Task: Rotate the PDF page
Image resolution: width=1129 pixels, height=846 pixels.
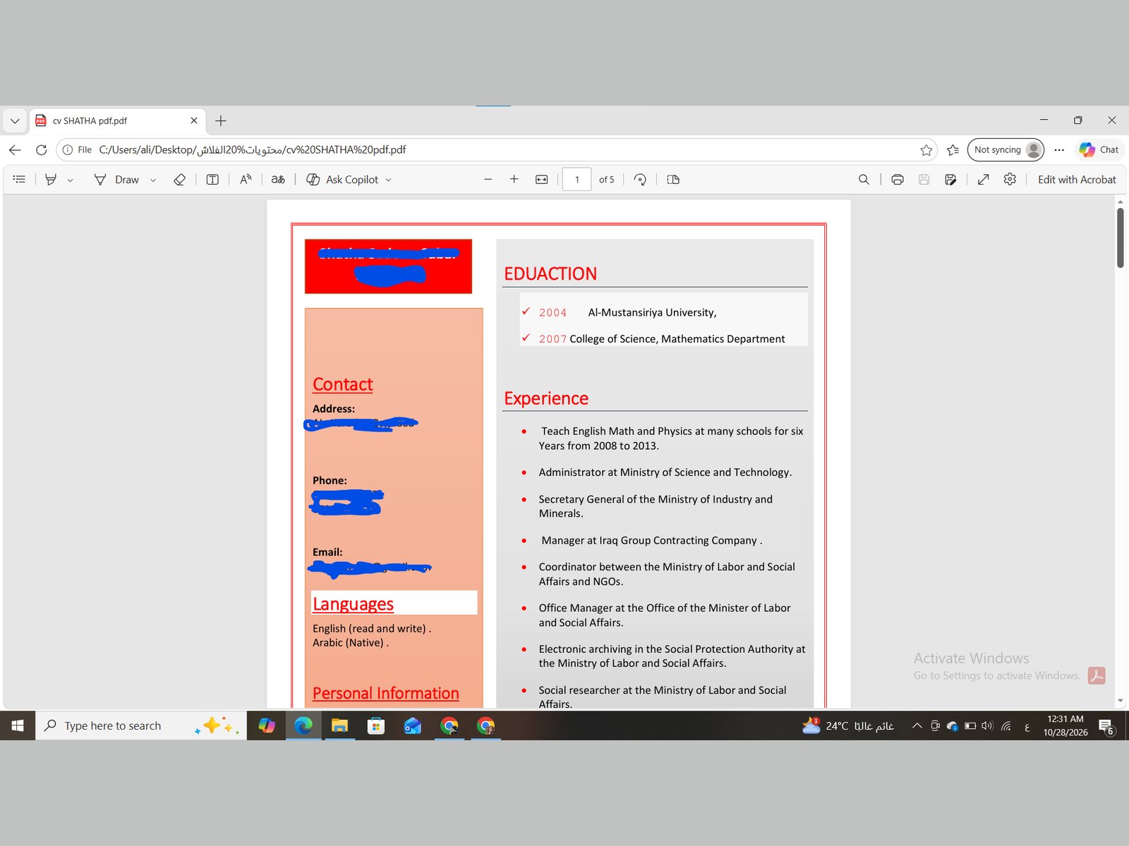Action: pyautogui.click(x=640, y=180)
